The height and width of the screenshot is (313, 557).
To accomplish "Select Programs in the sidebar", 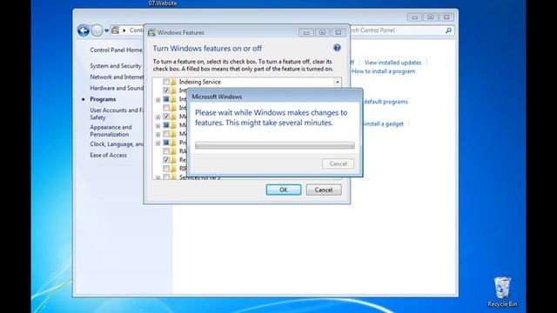I will click(x=103, y=99).
